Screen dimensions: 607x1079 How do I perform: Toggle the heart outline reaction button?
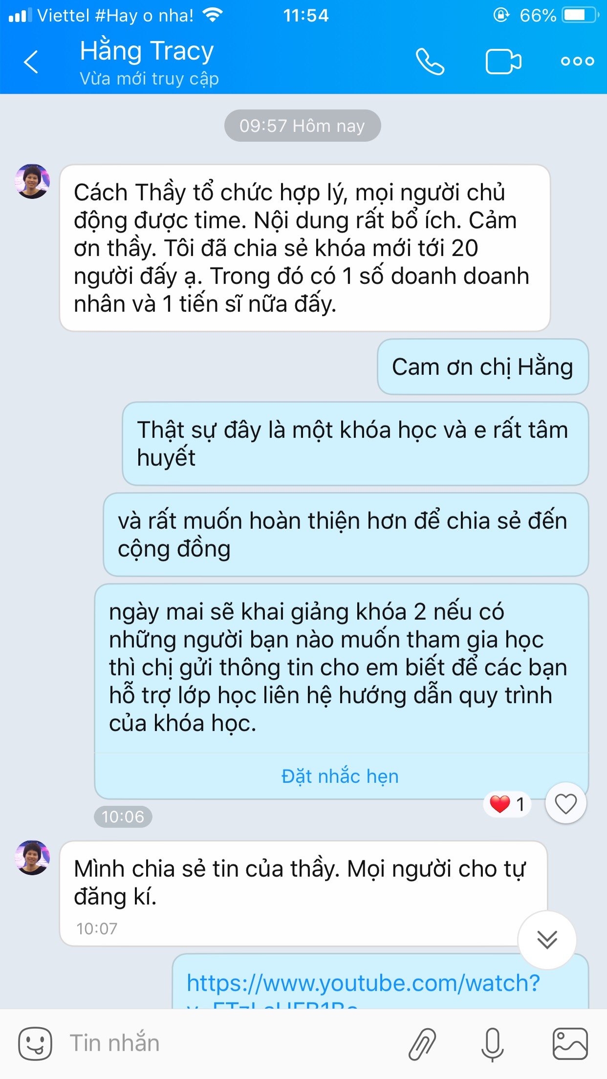pyautogui.click(x=566, y=804)
